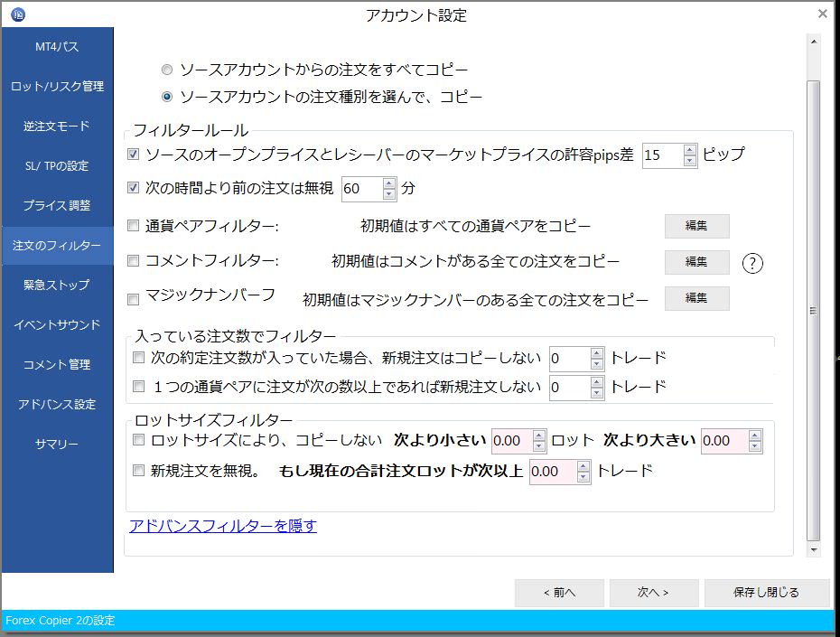The height and width of the screenshot is (637, 840).
Task: Open コメント管理 settings
Action: pos(56,363)
